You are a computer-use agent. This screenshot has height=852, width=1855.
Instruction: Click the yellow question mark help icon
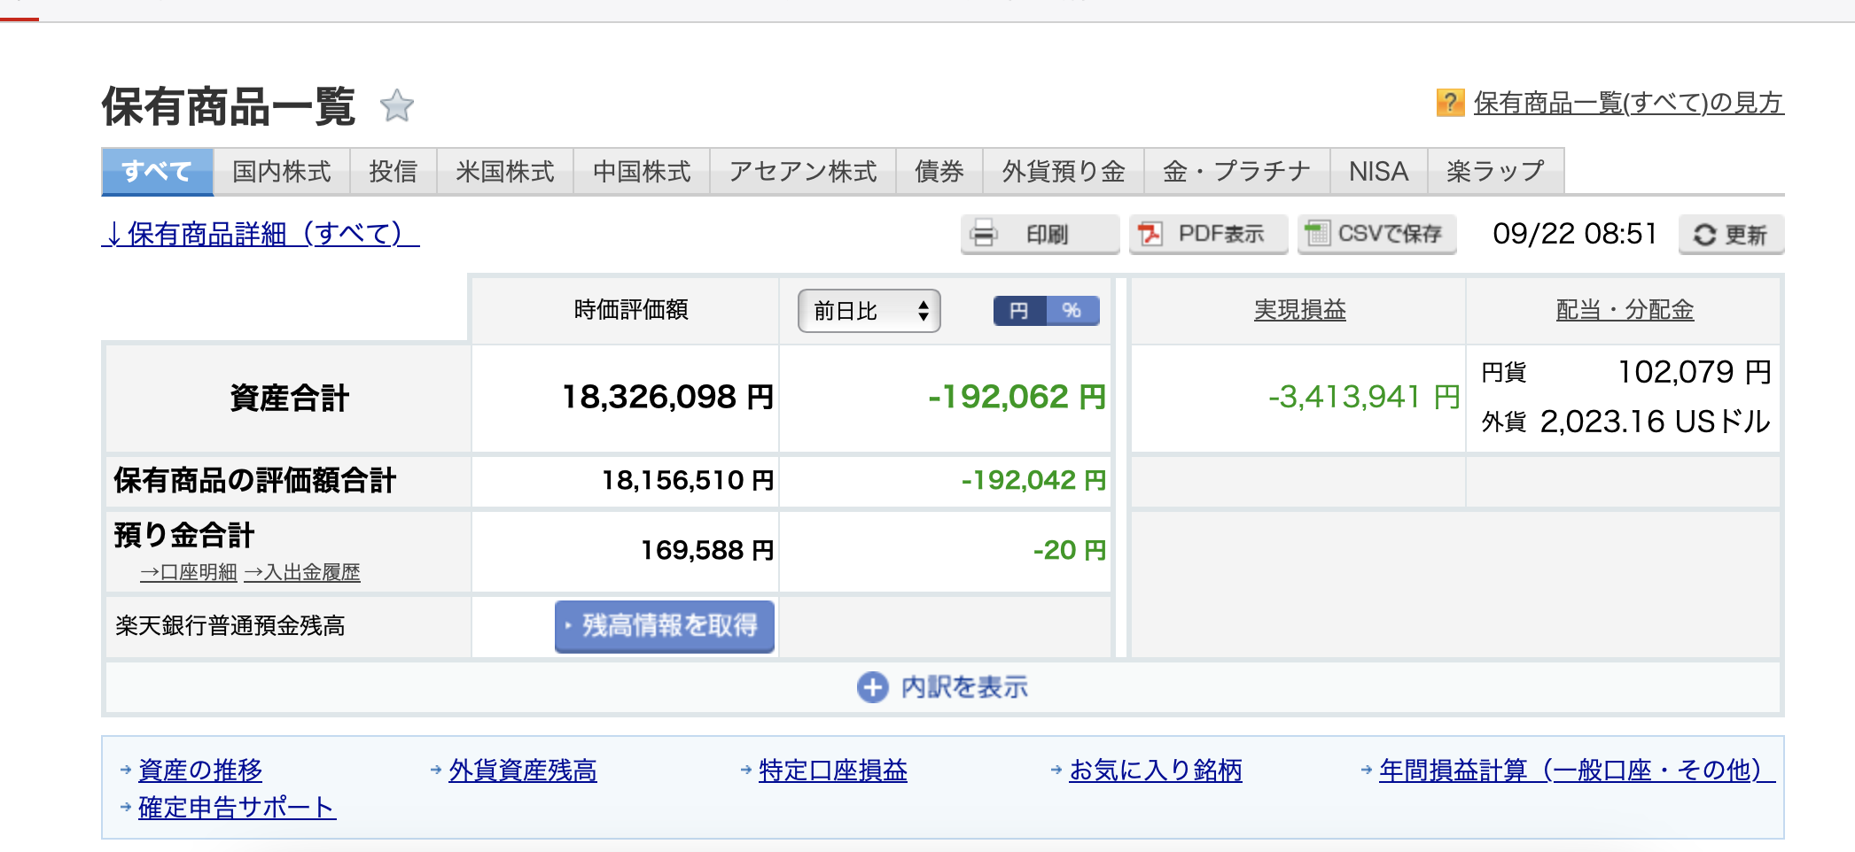pos(1450,103)
